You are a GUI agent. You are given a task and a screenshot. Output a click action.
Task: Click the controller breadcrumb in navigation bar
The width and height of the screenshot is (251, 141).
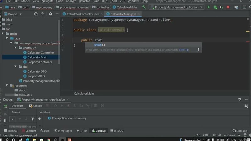101,7
